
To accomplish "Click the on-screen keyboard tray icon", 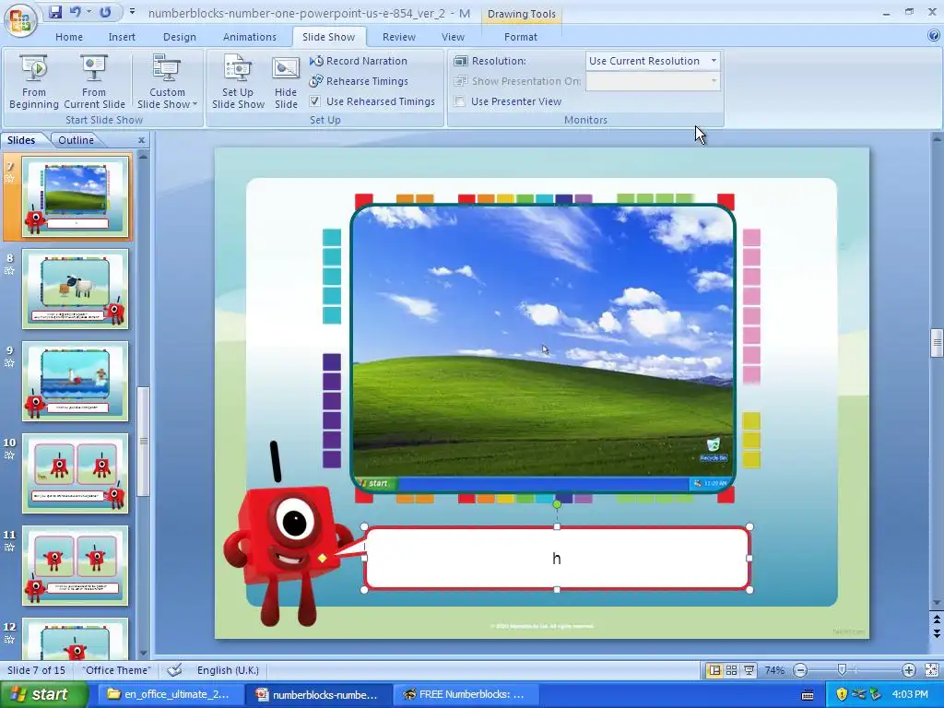I will [808, 695].
